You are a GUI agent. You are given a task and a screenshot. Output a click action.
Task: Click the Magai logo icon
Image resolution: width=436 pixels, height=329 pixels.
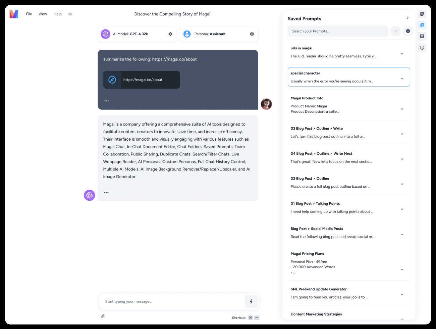click(14, 14)
